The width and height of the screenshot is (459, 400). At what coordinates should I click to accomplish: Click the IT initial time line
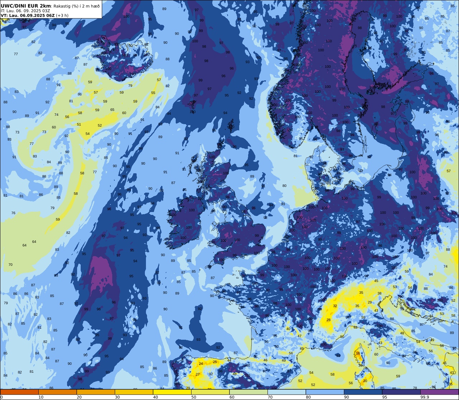coord(25,11)
